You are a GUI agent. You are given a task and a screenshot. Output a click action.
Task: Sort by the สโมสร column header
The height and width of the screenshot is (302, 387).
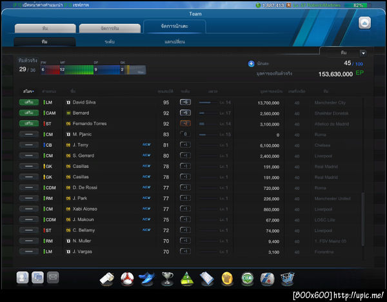click(x=28, y=91)
